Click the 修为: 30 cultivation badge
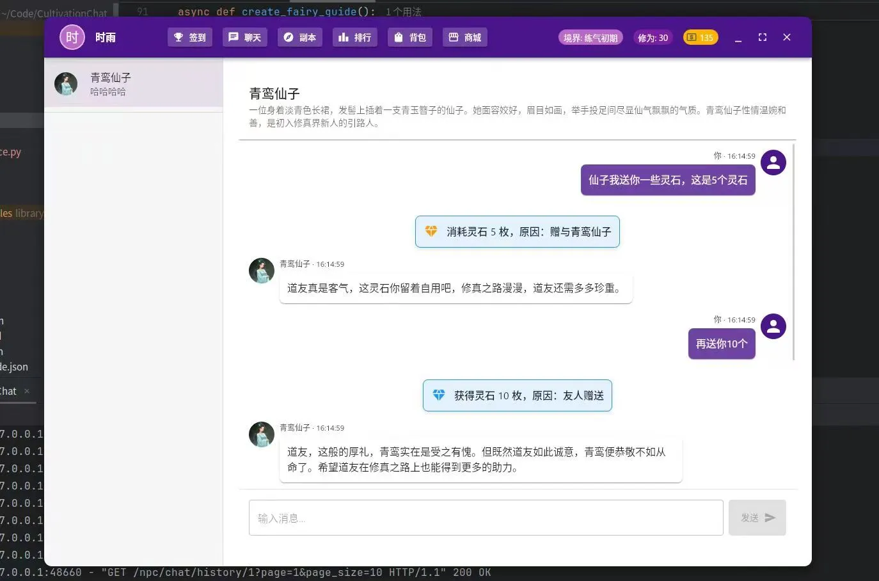Screen dimensions: 879x581 click(653, 38)
